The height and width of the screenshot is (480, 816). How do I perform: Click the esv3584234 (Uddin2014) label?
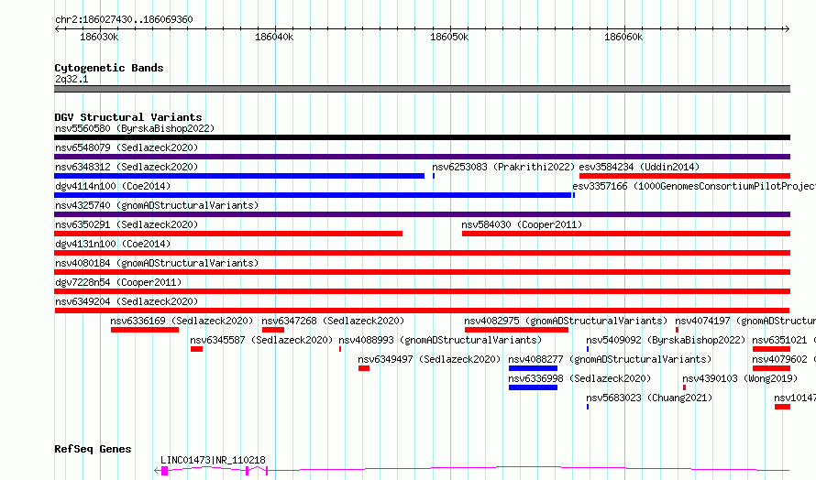click(639, 167)
